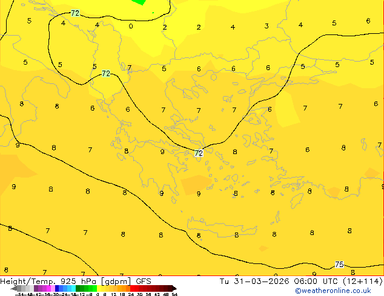The image size is (384, 296).
Task: Click the 75 height contour label
Action: [x=339, y=264]
